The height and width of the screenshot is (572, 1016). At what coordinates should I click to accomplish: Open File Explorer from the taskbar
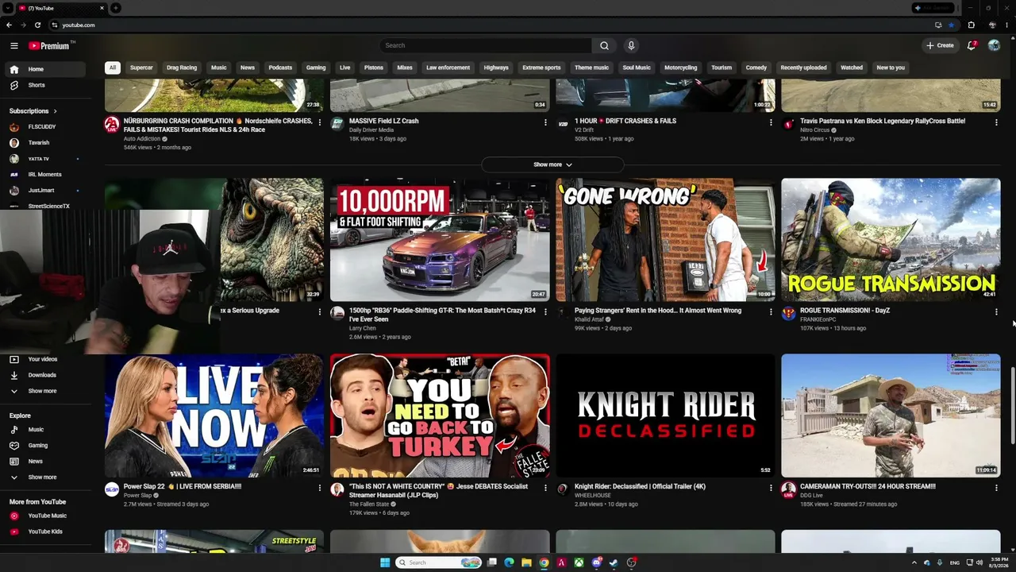click(x=526, y=562)
